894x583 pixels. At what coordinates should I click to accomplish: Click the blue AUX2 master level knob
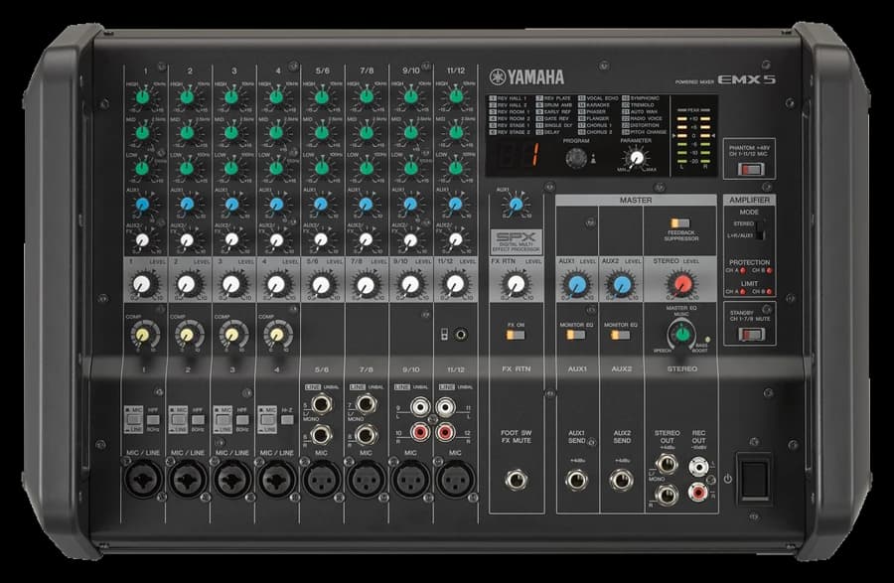(622, 283)
